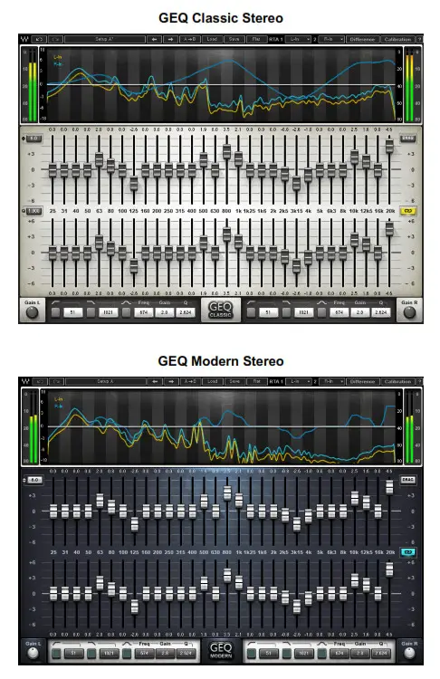Click 800 Hz upper fader in GEQ Modern
440x679 pixels.
click(x=227, y=493)
